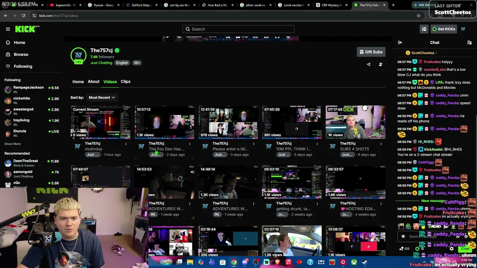This screenshot has width=477, height=268.
Task: Open options menu for muhnday video
Action: pyautogui.click(x=126, y=144)
